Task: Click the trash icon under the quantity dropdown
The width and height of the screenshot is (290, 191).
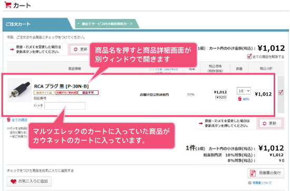Action: (240, 99)
